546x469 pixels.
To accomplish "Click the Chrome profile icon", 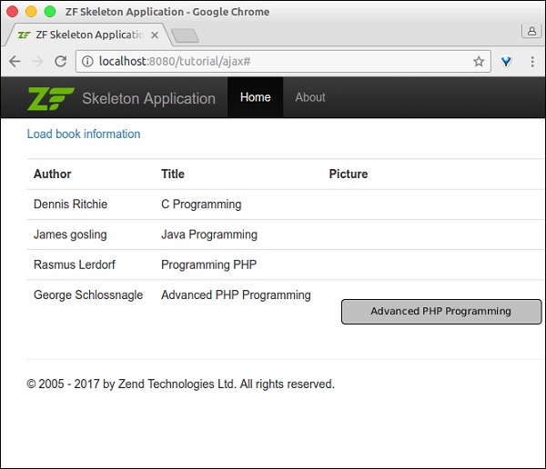I will (531, 31).
